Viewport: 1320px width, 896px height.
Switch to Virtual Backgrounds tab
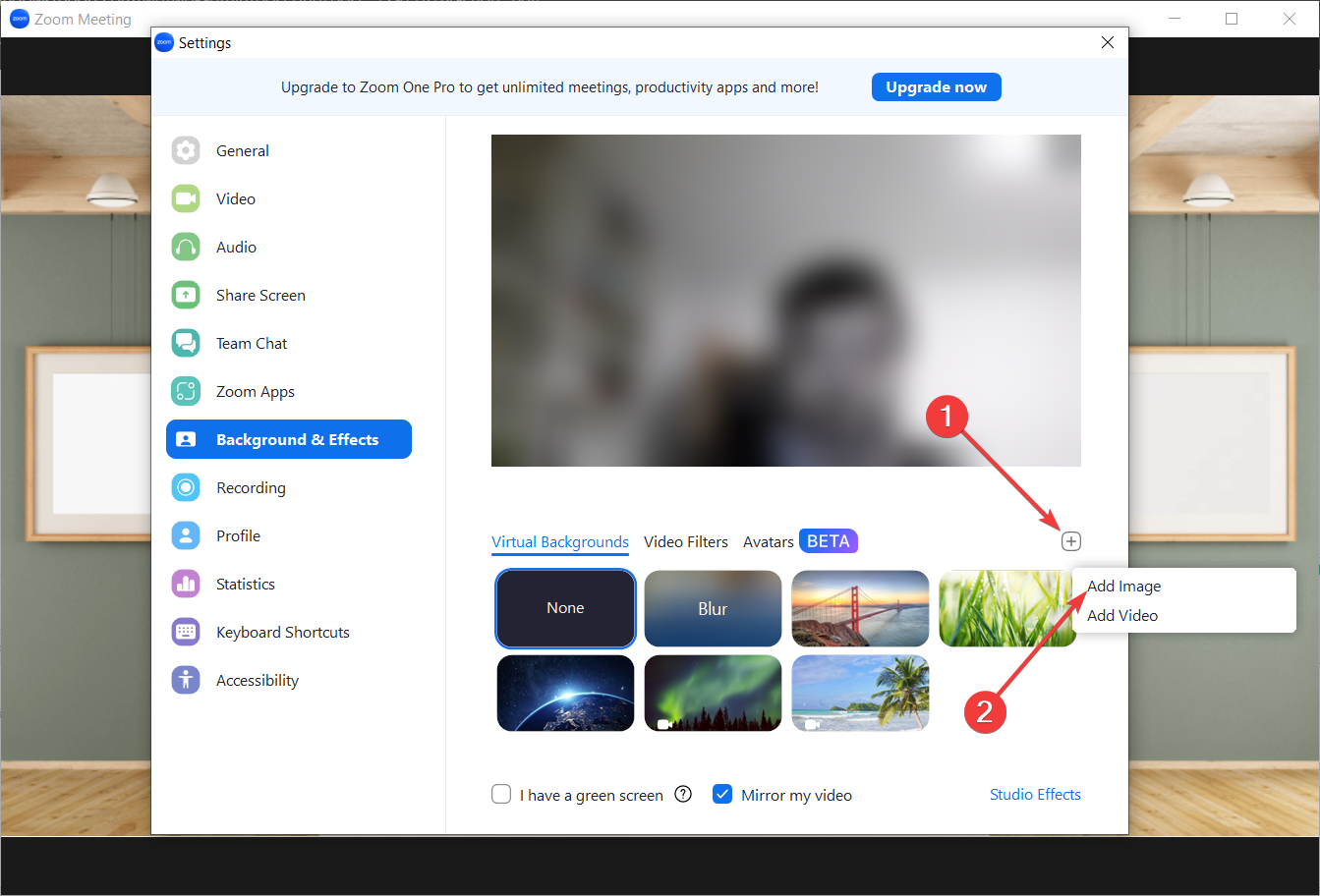click(x=560, y=541)
